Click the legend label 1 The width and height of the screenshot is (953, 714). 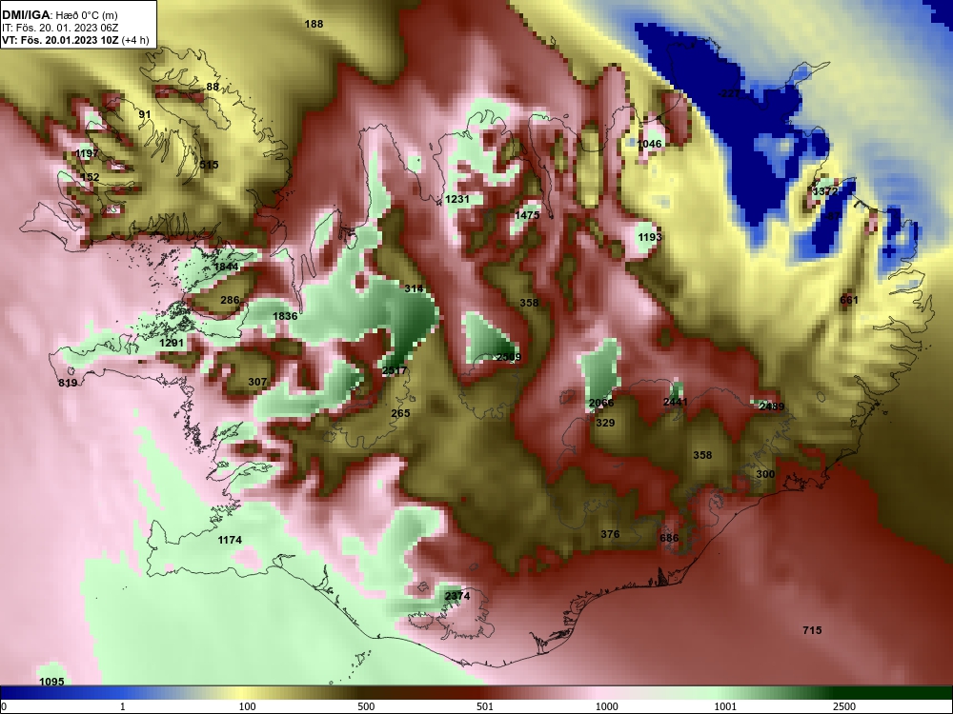coord(123,706)
